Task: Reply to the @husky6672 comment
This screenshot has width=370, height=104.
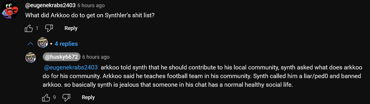Action: pyautogui.click(x=88, y=97)
